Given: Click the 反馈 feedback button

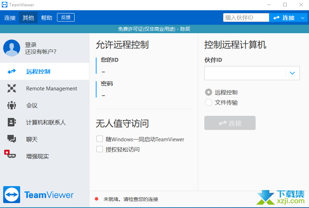Looking at the screenshot, I should pyautogui.click(x=66, y=17).
